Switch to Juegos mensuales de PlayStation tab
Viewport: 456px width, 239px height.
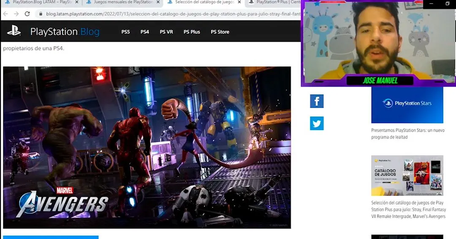122,2
